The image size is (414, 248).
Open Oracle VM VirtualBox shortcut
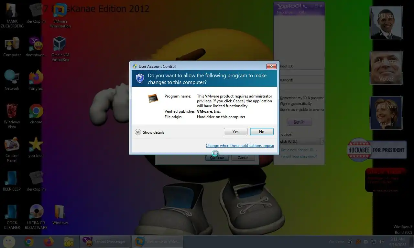[60, 49]
